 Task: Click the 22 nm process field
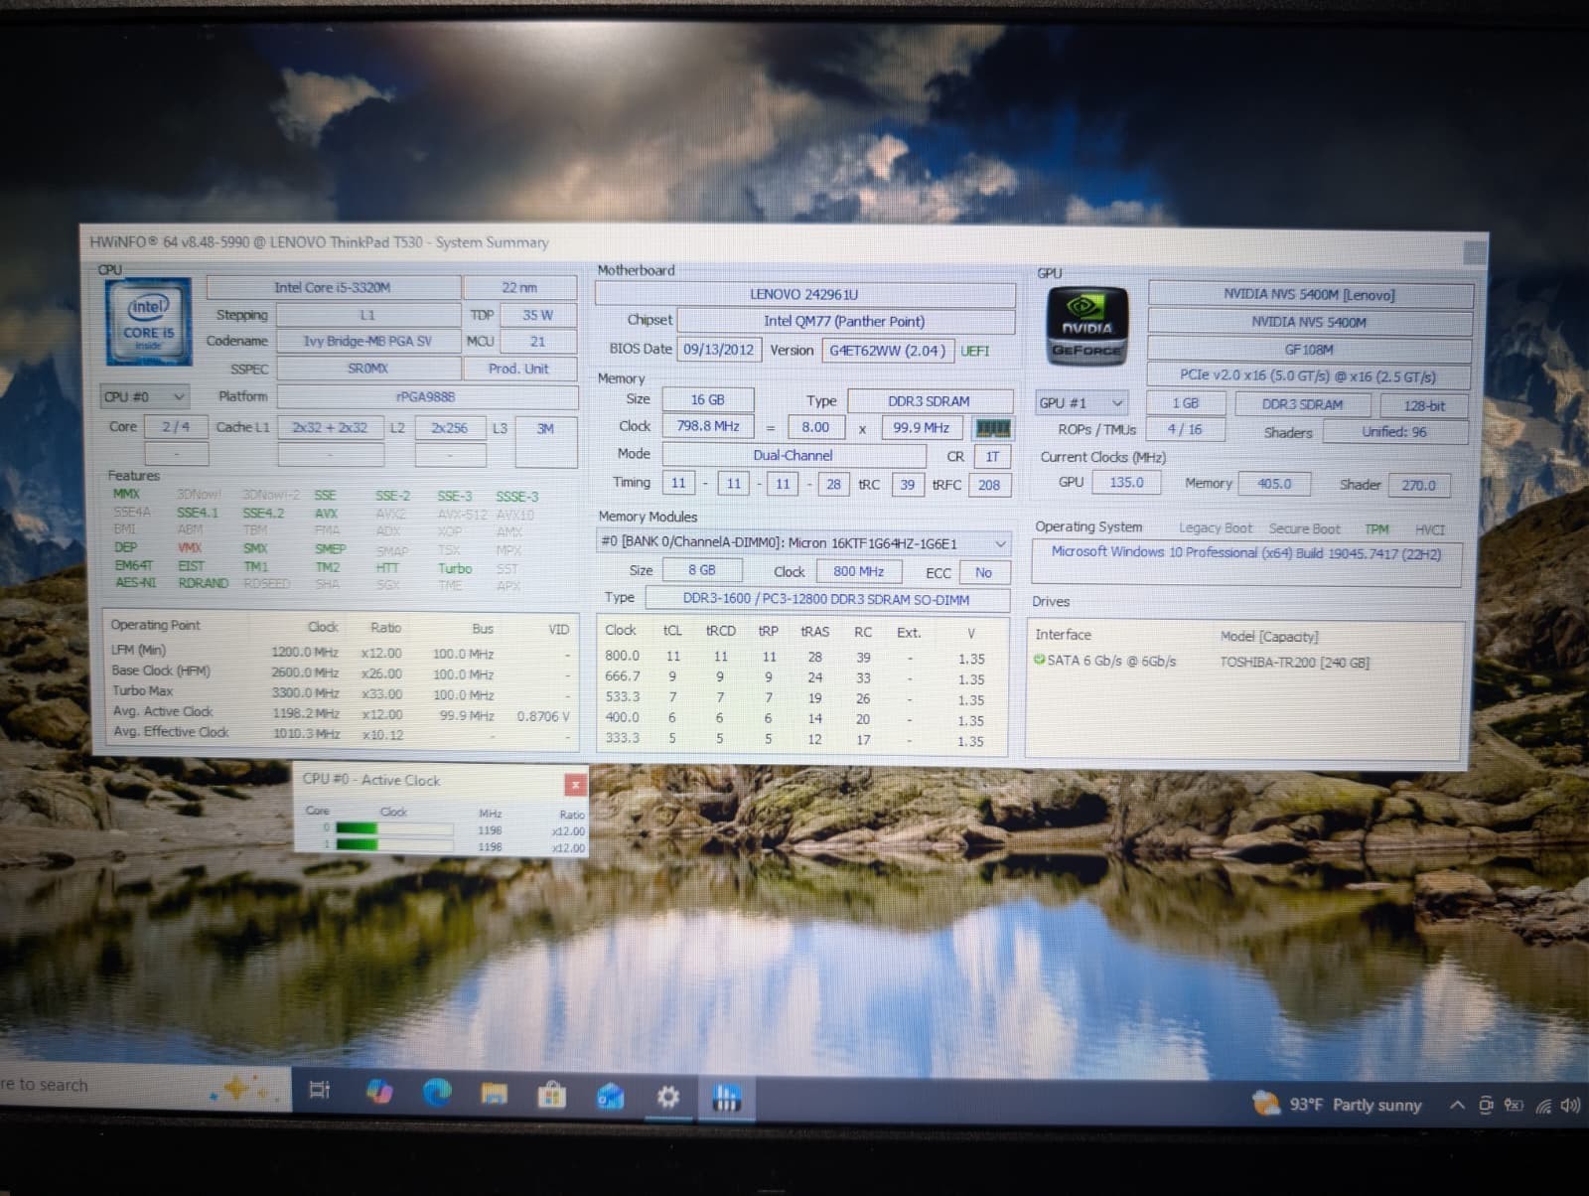519,287
